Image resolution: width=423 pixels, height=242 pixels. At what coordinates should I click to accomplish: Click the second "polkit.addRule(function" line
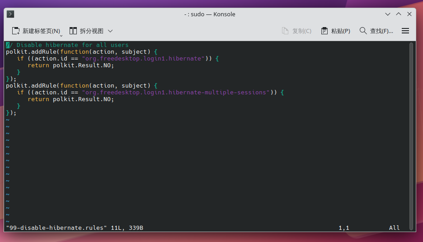coord(81,86)
